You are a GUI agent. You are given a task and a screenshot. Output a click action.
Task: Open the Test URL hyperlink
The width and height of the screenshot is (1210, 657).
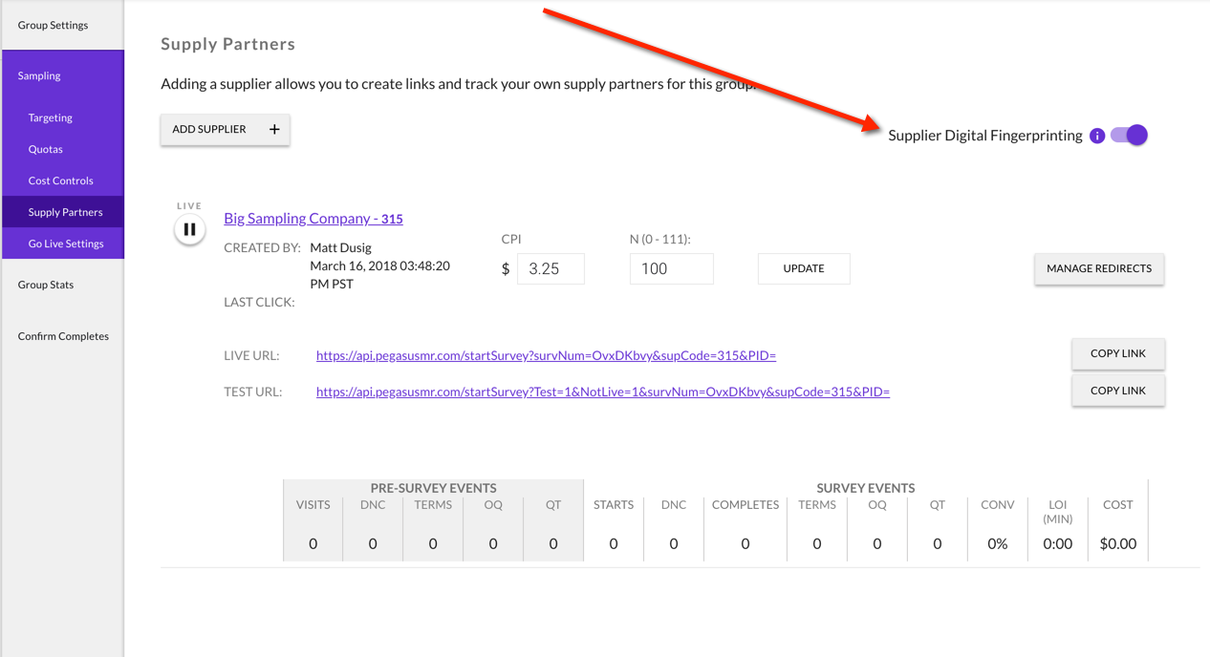[x=602, y=392]
